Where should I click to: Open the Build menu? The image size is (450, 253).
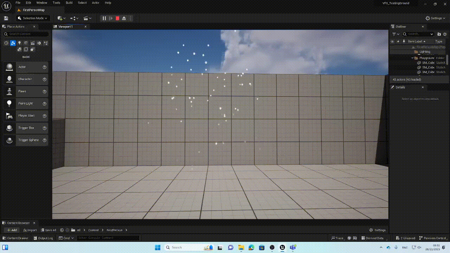(69, 3)
